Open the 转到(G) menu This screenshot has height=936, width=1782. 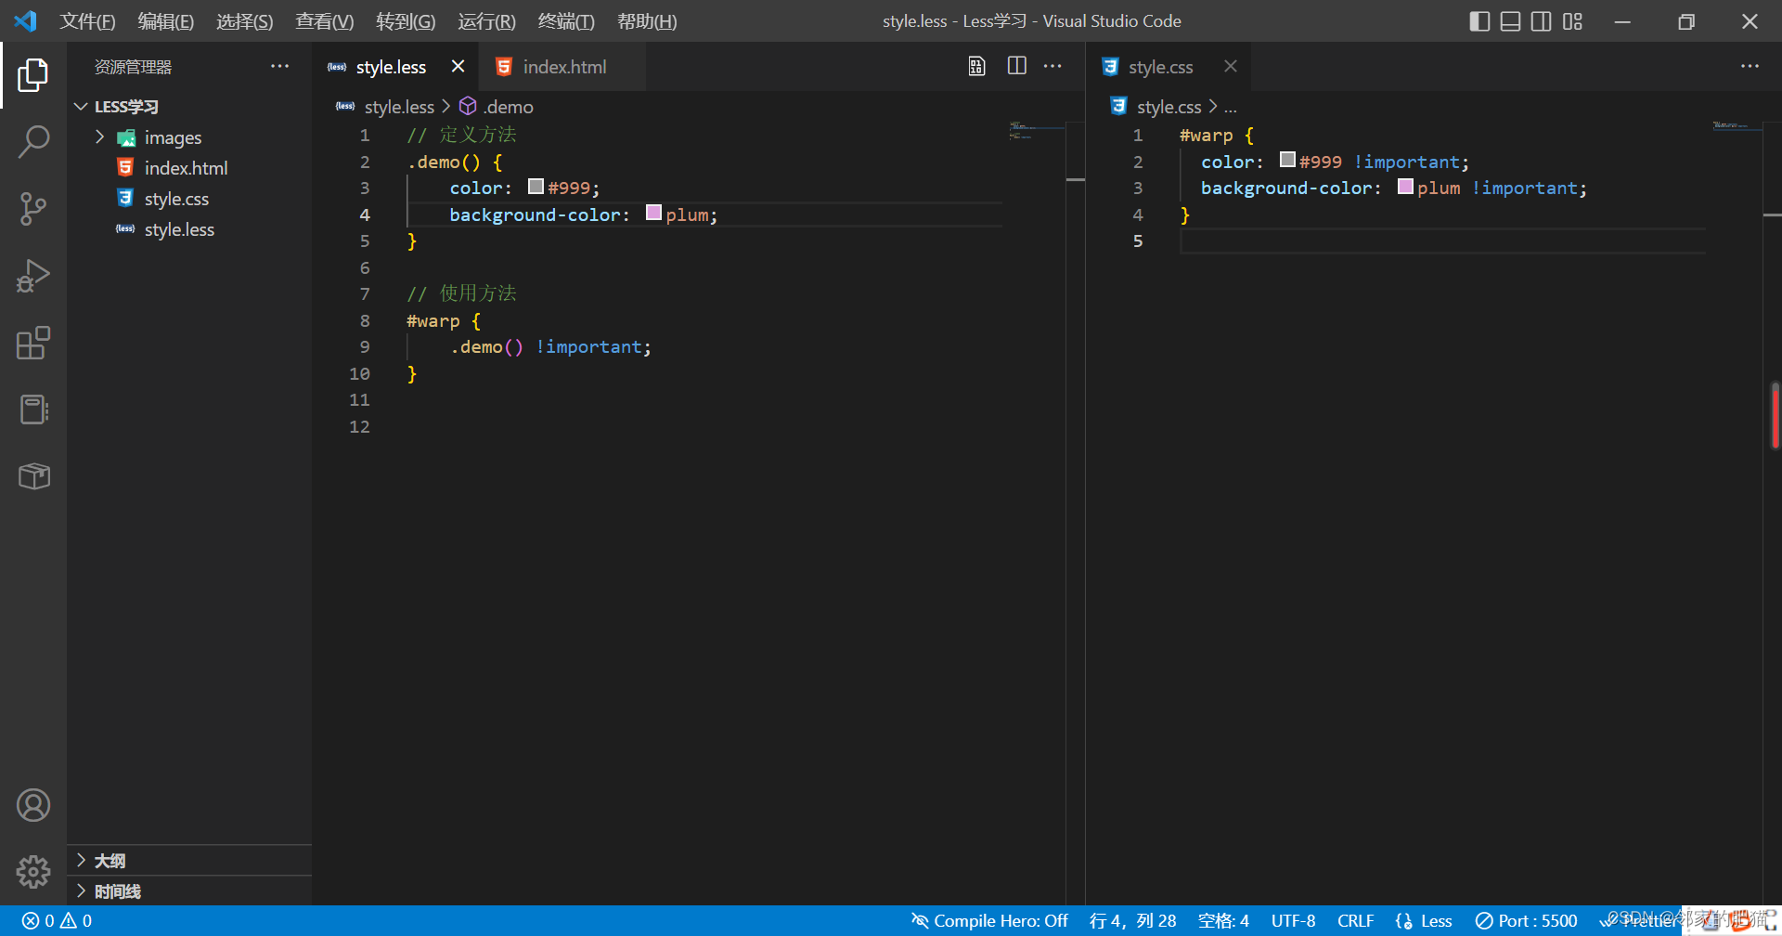pyautogui.click(x=406, y=21)
